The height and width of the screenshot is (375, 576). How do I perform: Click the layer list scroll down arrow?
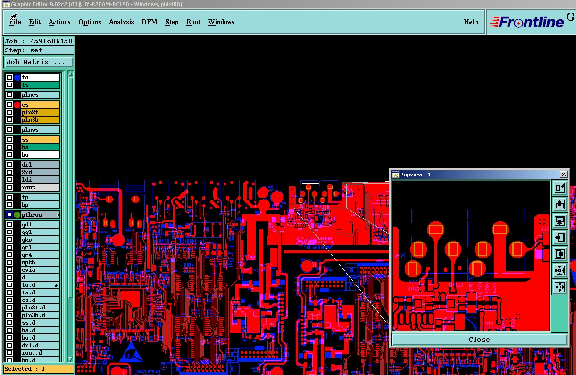click(x=71, y=359)
